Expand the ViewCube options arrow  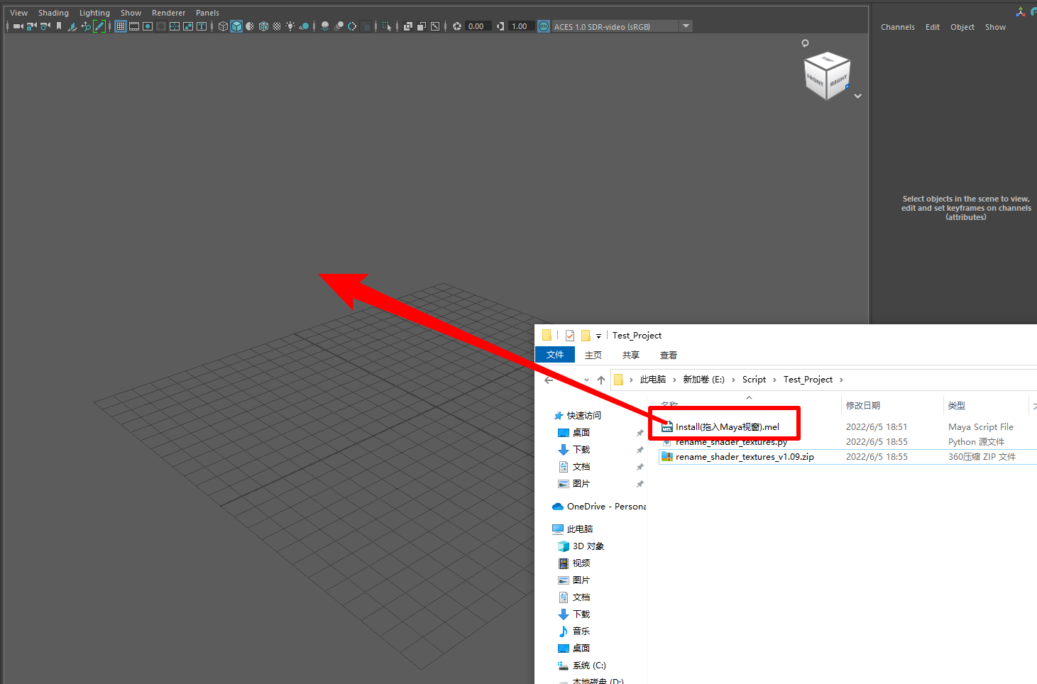pyautogui.click(x=857, y=96)
